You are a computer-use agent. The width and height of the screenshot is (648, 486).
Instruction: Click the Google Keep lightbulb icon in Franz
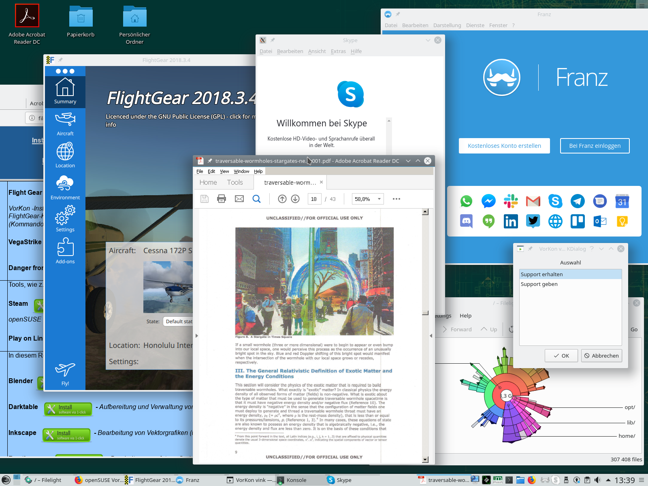pos(622,221)
